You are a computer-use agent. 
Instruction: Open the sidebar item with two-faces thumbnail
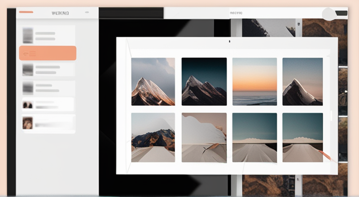click(x=48, y=105)
